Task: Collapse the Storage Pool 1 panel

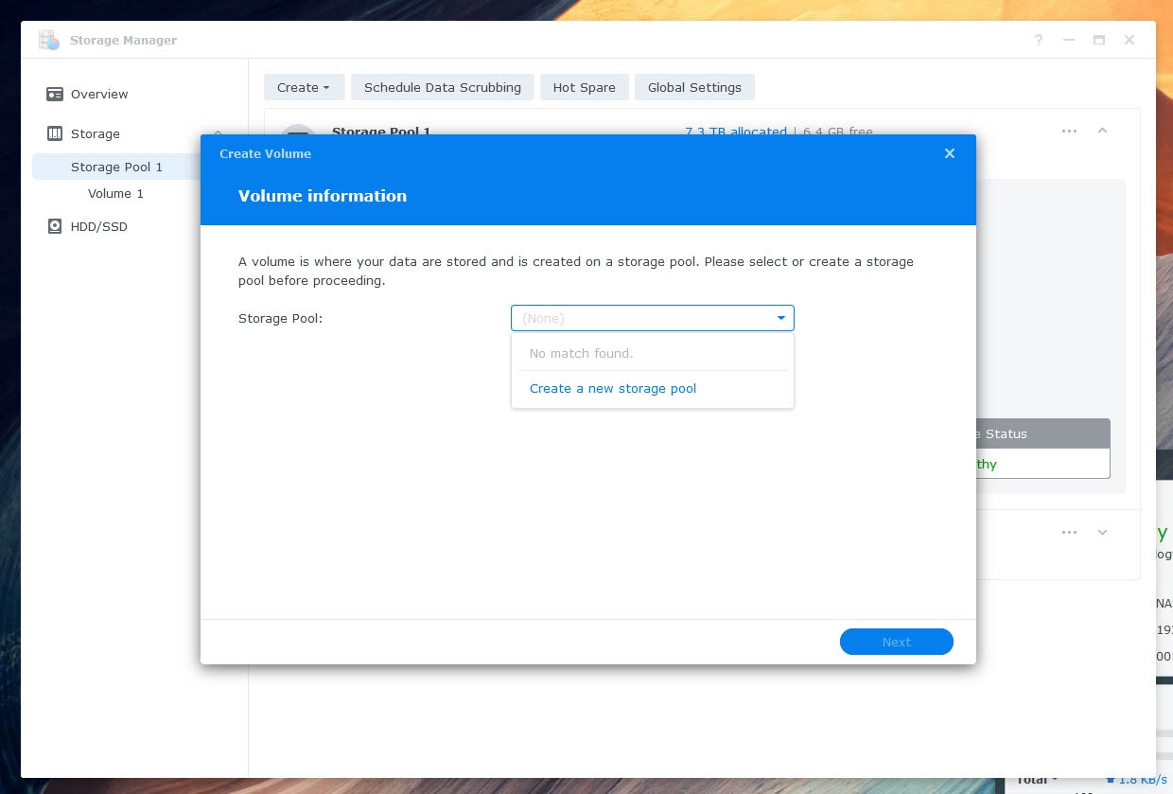Action: 1102,132
